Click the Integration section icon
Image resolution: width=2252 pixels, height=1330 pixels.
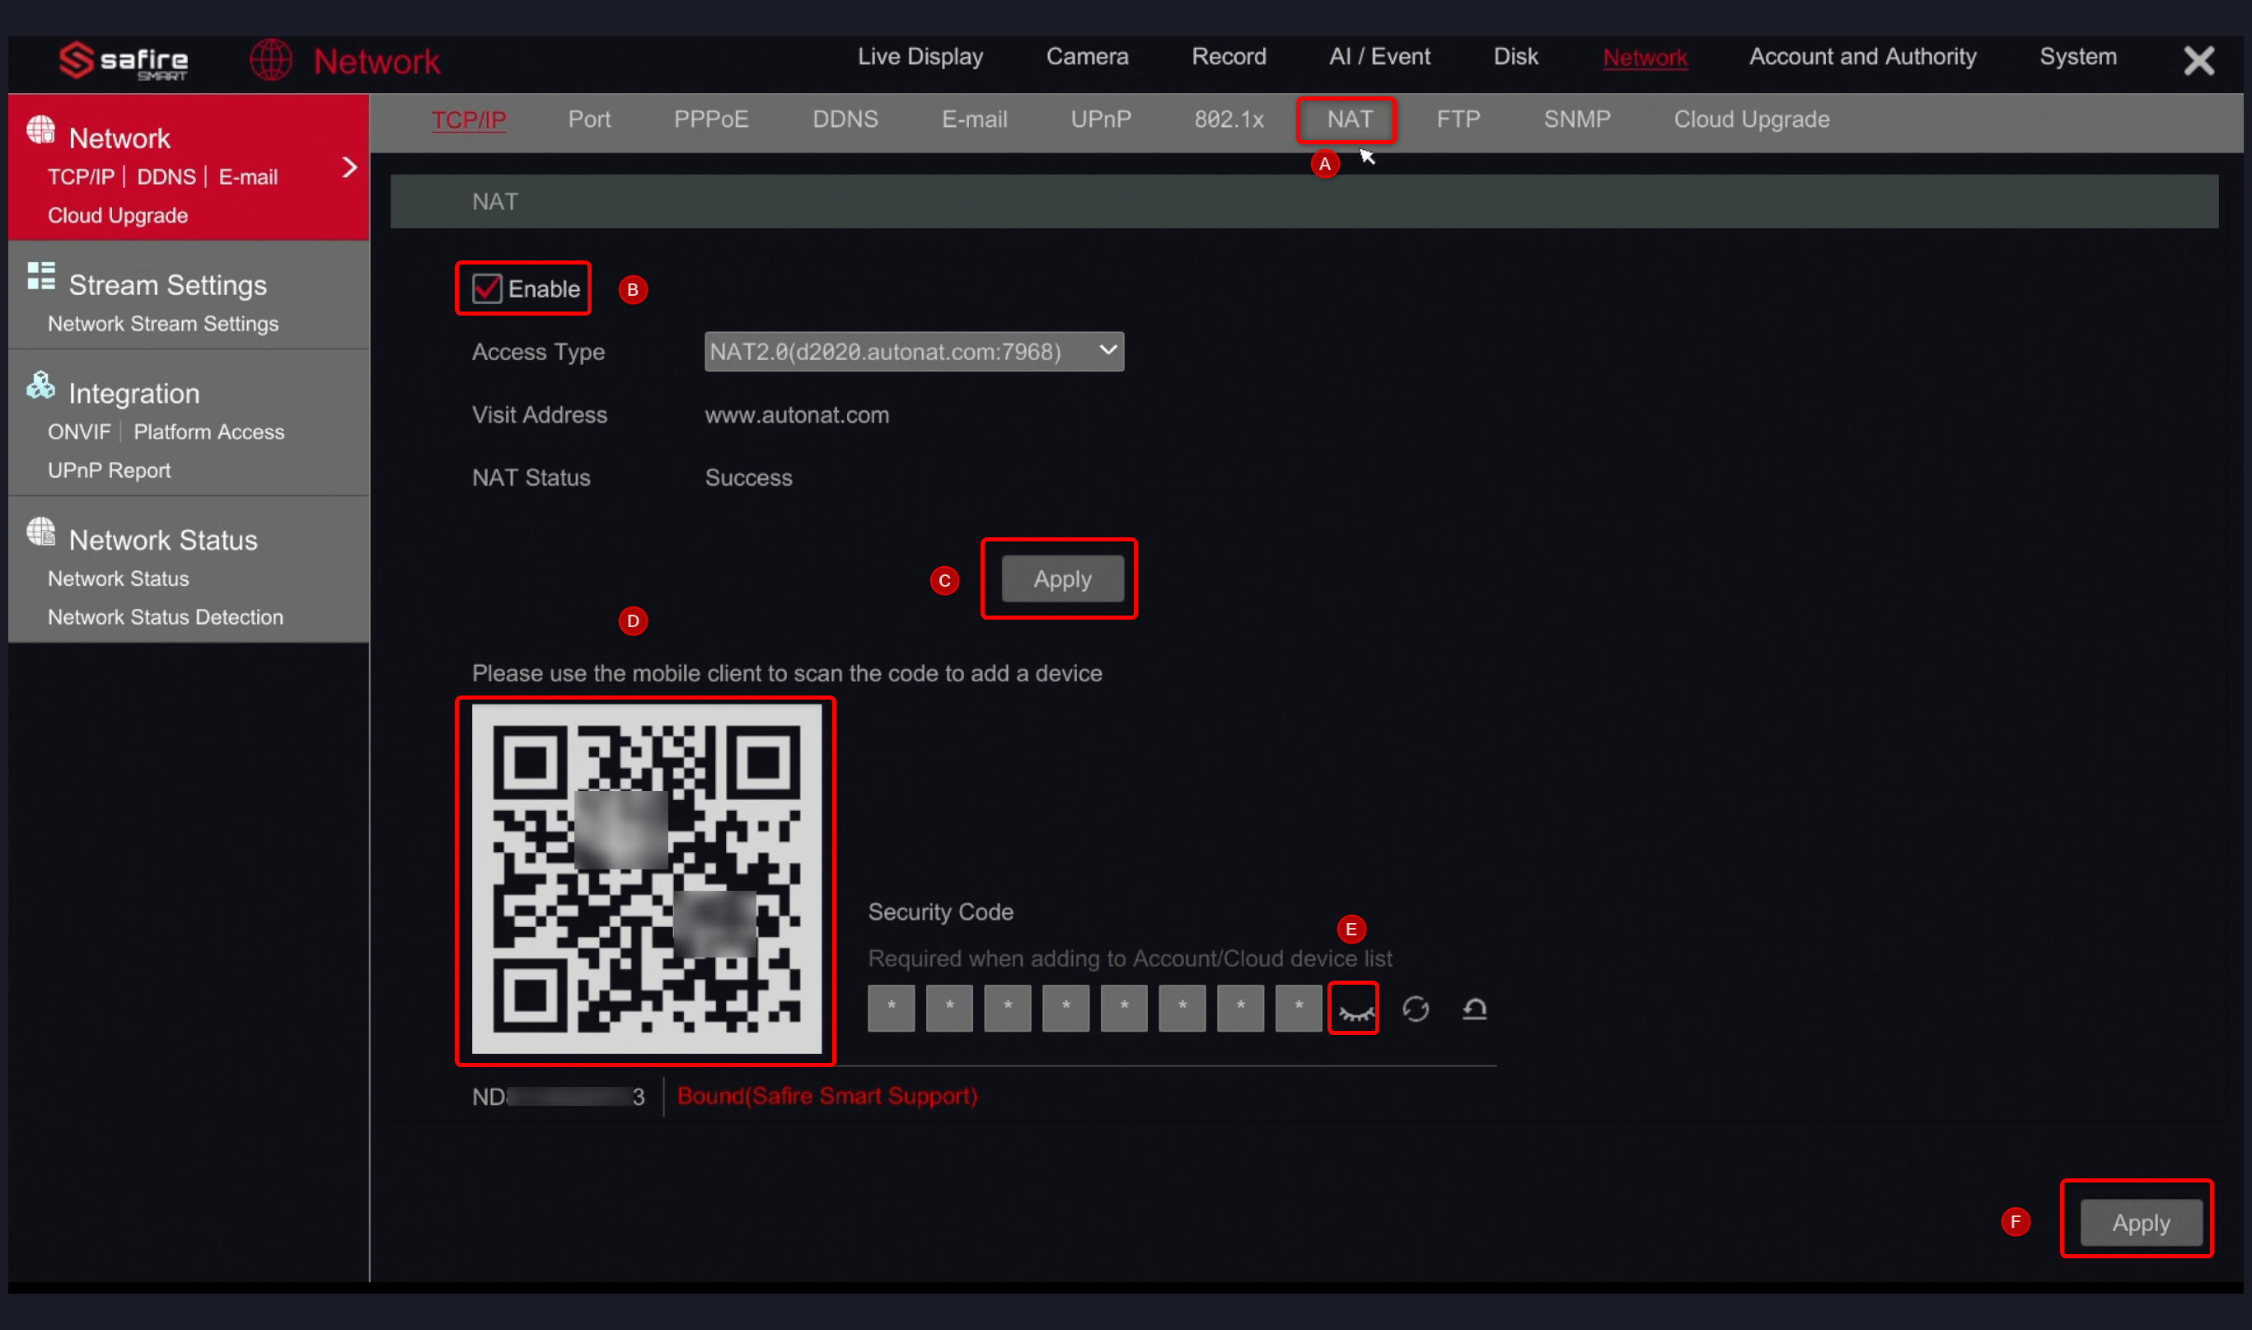pyautogui.click(x=40, y=385)
